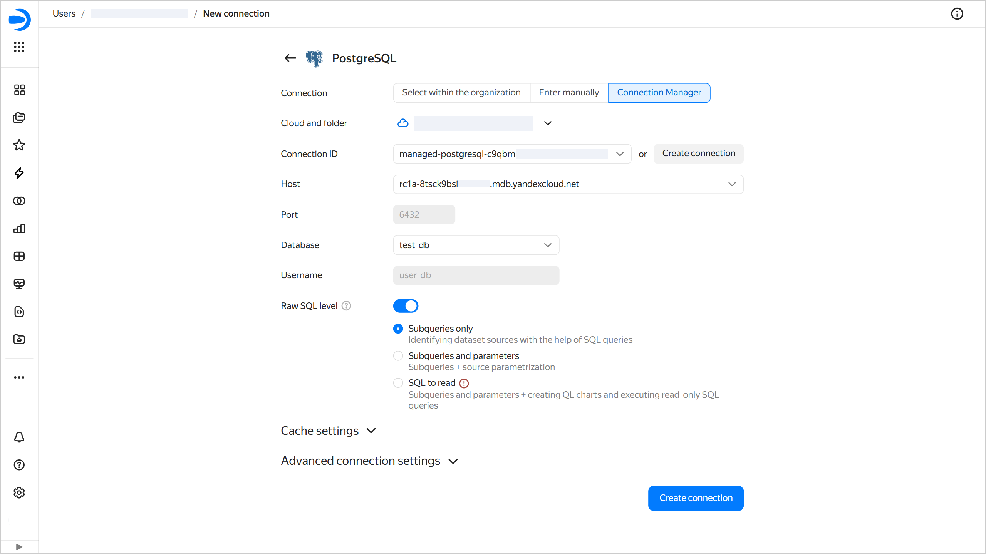Go back using the left arrow

pos(290,58)
